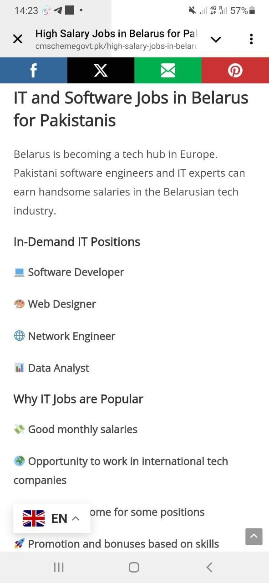Pin page with Pinterest icon
The height and width of the screenshot is (583, 269).
235,70
